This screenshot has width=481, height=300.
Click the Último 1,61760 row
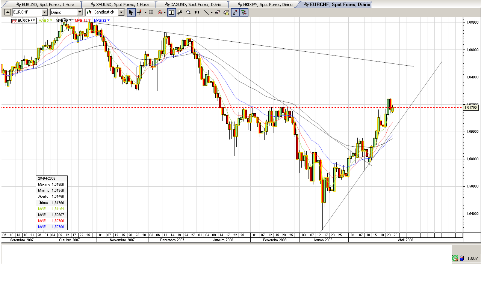tap(51, 202)
